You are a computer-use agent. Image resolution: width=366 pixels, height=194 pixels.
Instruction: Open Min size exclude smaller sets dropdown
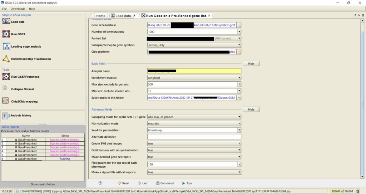[239, 91]
